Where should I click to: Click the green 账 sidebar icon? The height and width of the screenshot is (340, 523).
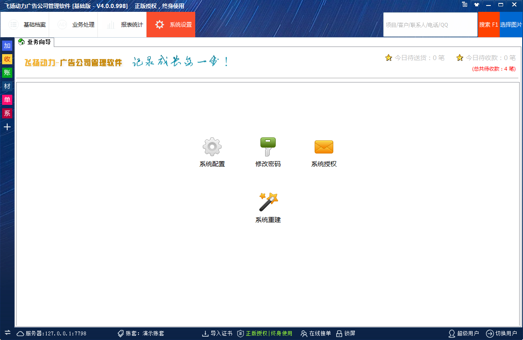(x=7, y=73)
